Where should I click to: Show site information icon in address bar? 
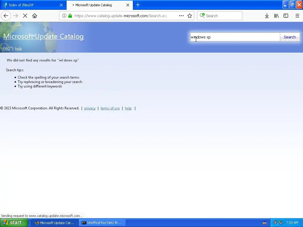[x=64, y=16]
